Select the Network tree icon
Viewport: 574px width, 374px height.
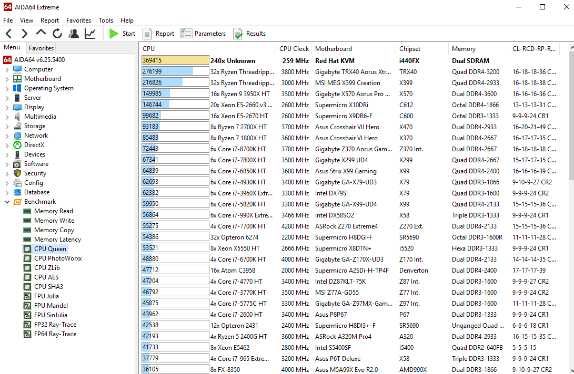tap(17, 136)
